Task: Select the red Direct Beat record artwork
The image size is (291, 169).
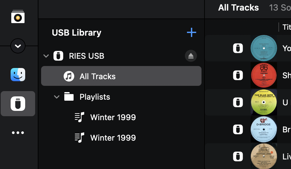Action: click(264, 75)
